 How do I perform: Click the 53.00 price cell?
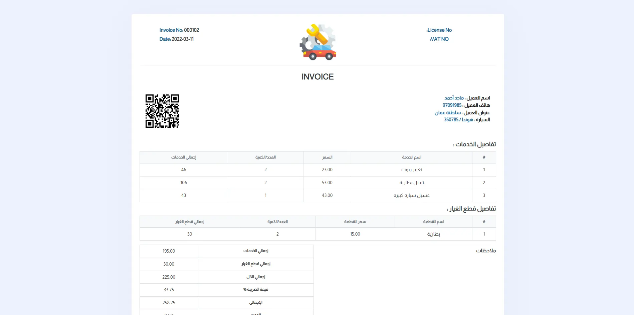[x=327, y=183]
